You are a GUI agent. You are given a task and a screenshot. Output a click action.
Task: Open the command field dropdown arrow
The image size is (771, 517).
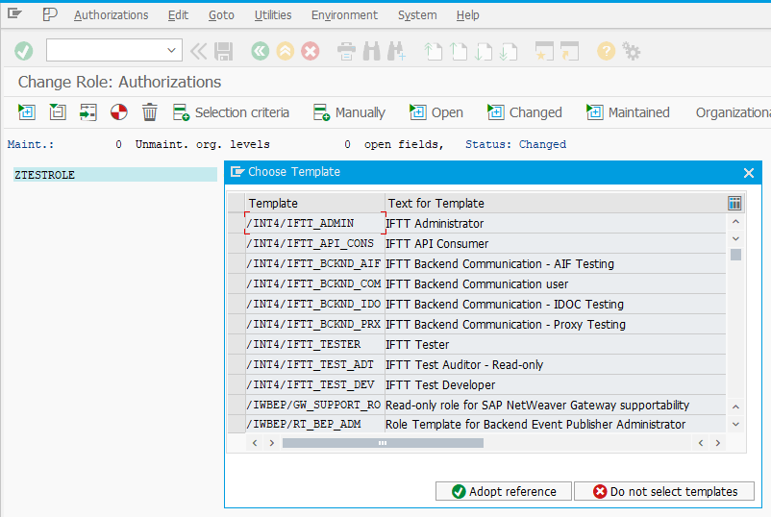coord(172,51)
